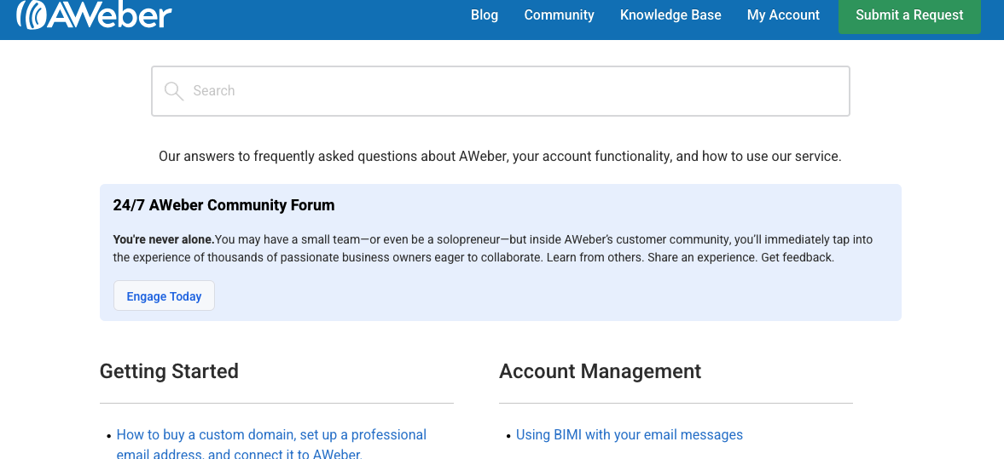1004x459 pixels.
Task: Select the Getting Started heading
Action: click(169, 371)
